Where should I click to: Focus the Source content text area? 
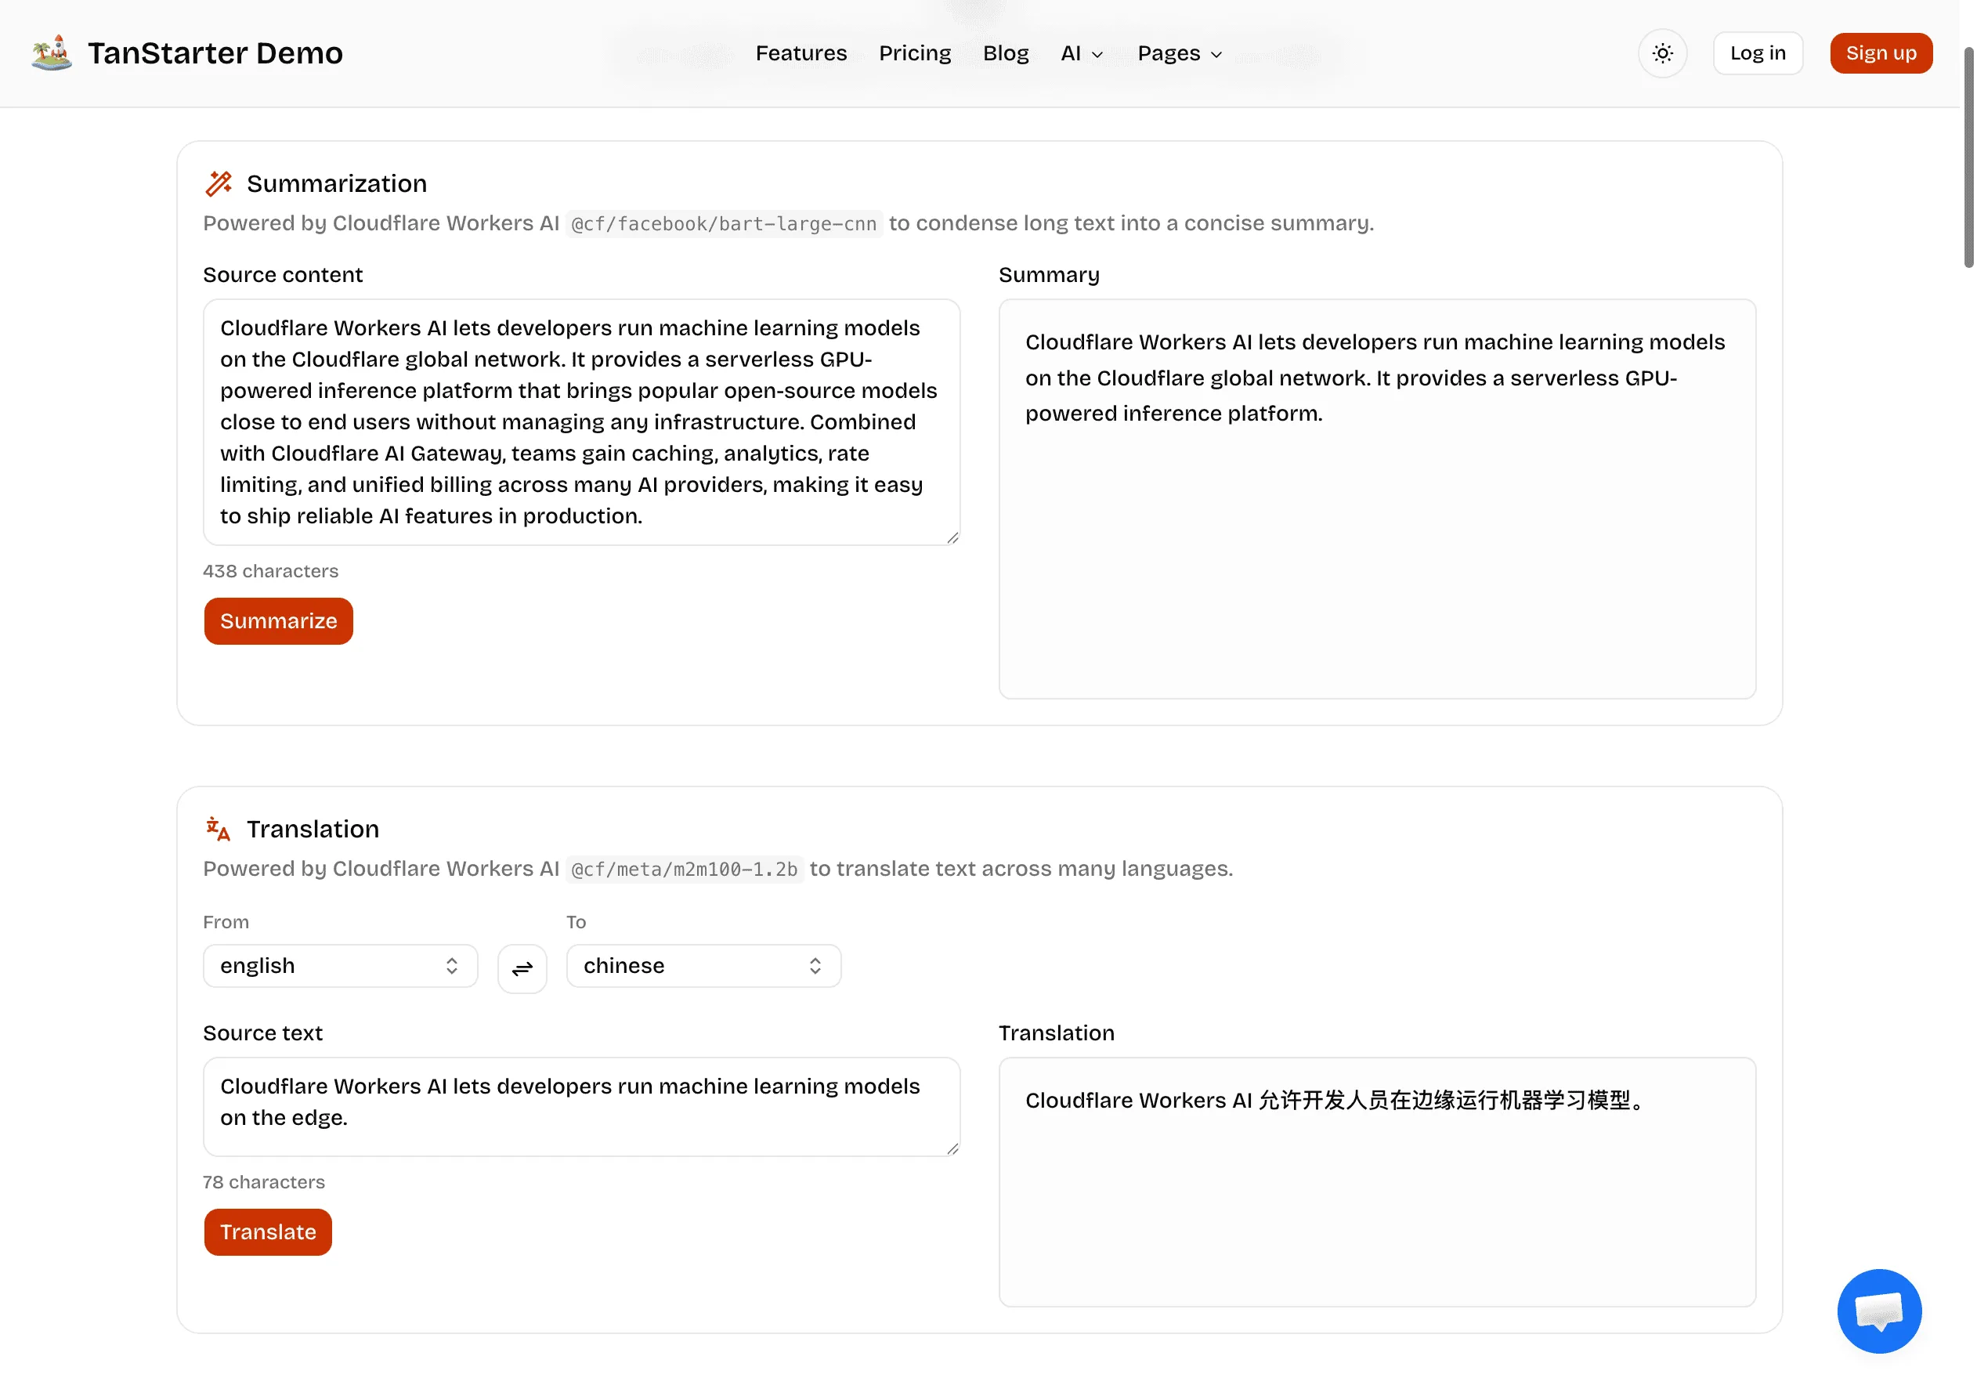pyautogui.click(x=582, y=422)
